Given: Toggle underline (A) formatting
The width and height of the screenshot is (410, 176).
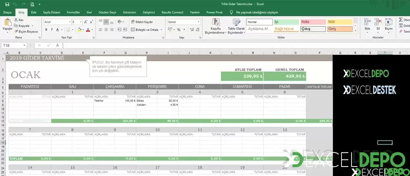Looking at the screenshot, I should 57,30.
